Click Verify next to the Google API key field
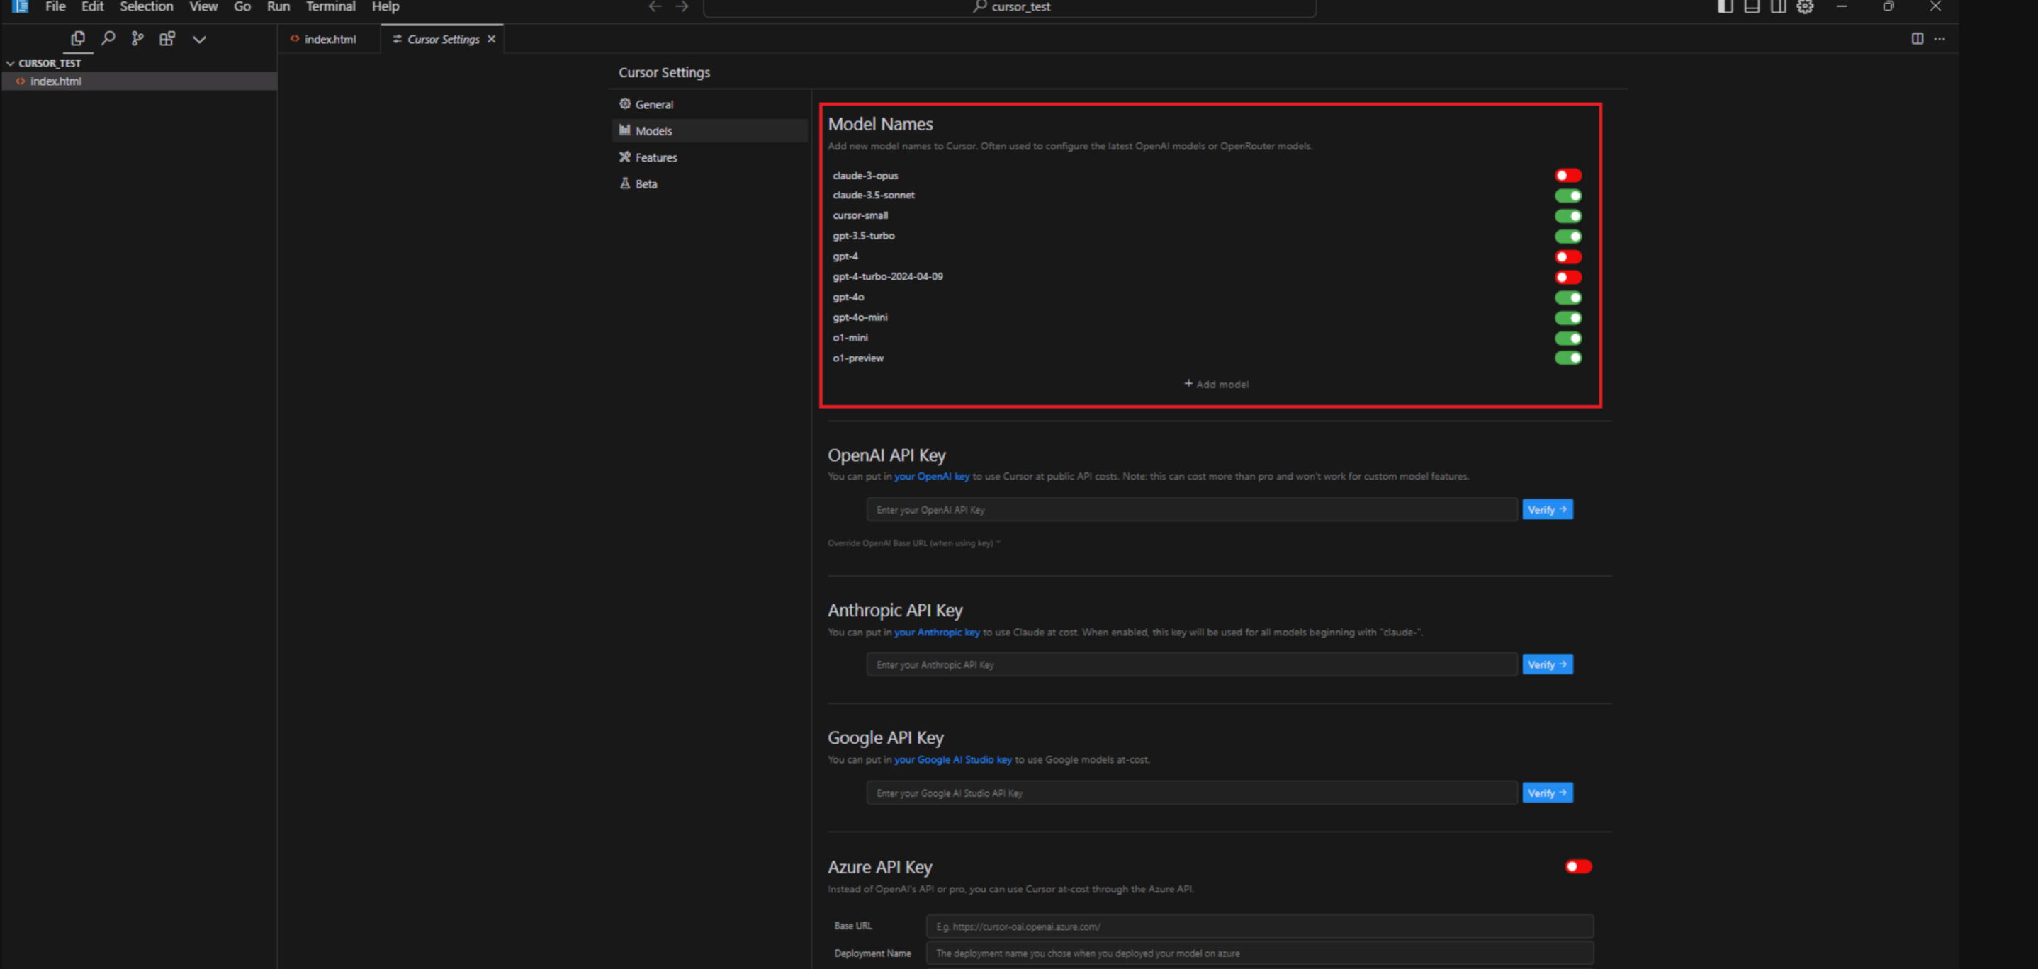 coord(1547,793)
